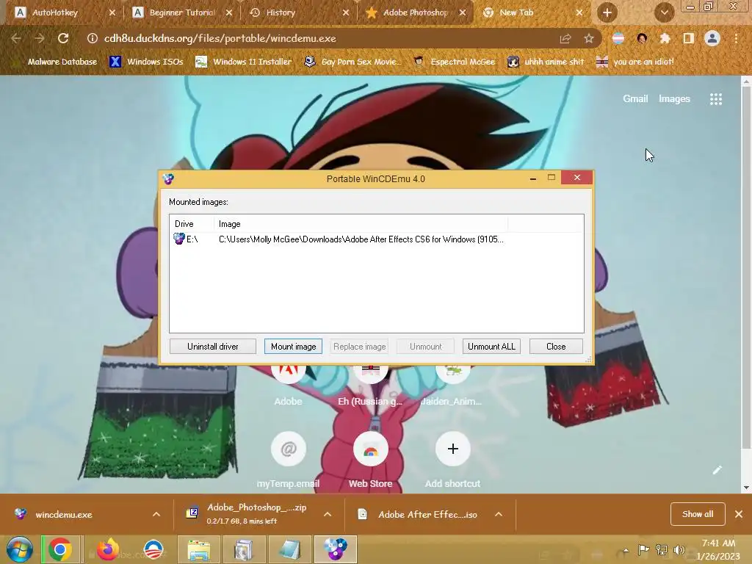
Task: Reload the current page
Action: coord(63,38)
